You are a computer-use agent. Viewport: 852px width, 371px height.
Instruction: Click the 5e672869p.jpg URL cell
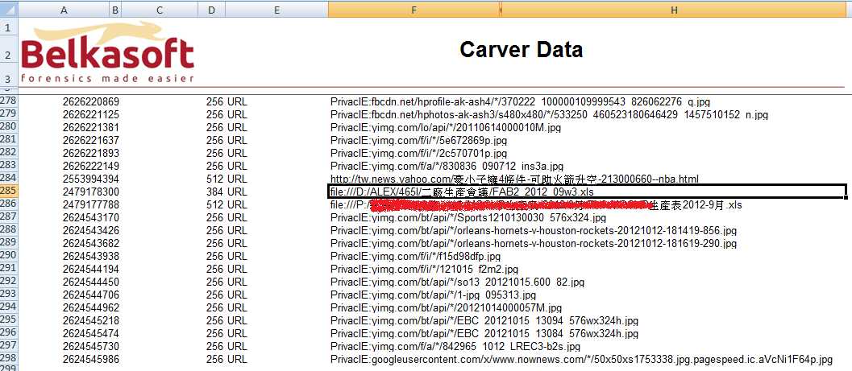(x=418, y=141)
